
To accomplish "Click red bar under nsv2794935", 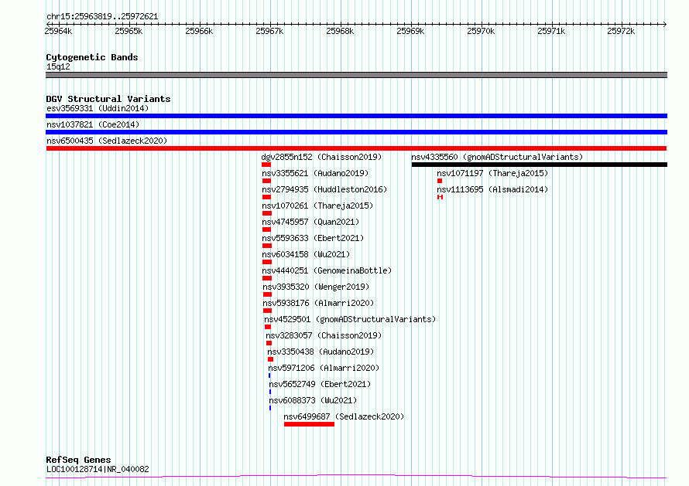I will (267, 197).
